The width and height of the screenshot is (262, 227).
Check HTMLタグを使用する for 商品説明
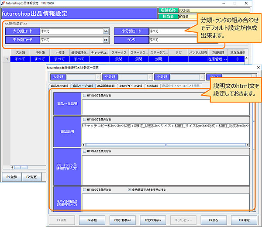(84, 119)
